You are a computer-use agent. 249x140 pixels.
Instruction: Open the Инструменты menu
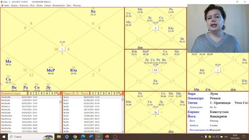click(x=58, y=5)
